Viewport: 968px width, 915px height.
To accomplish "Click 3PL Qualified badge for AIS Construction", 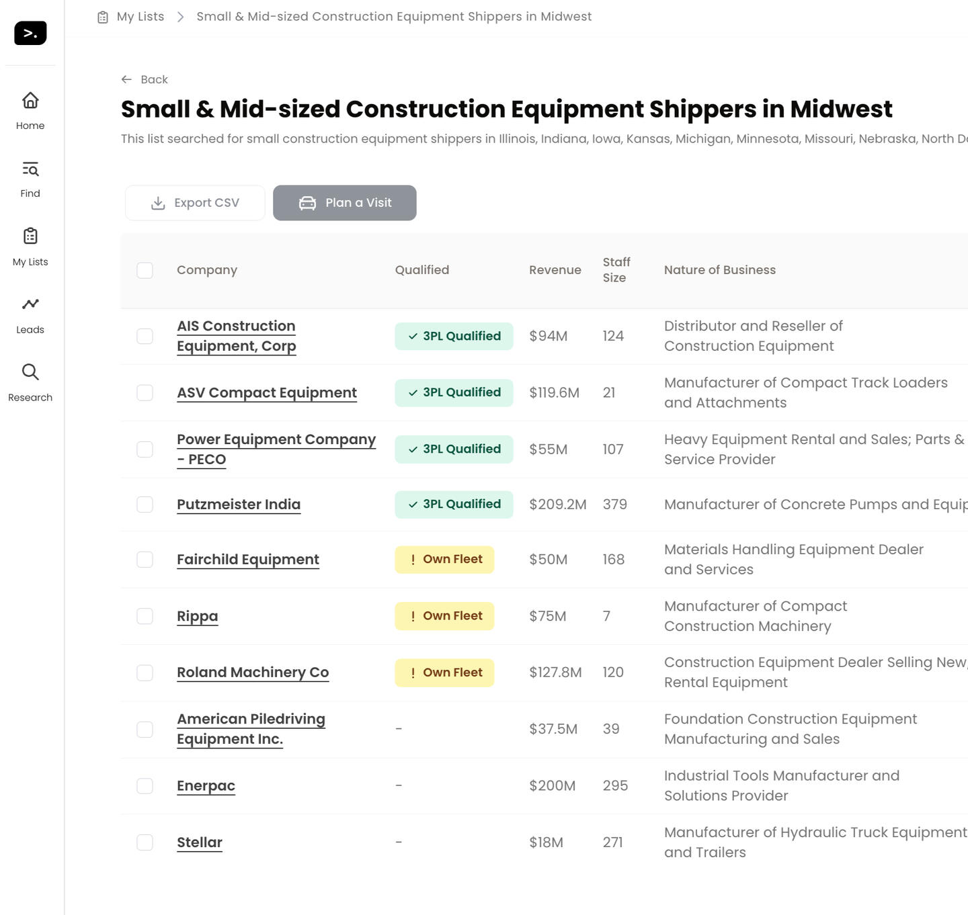I will 454,336.
